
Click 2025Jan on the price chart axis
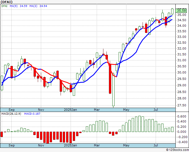[x=70, y=110]
